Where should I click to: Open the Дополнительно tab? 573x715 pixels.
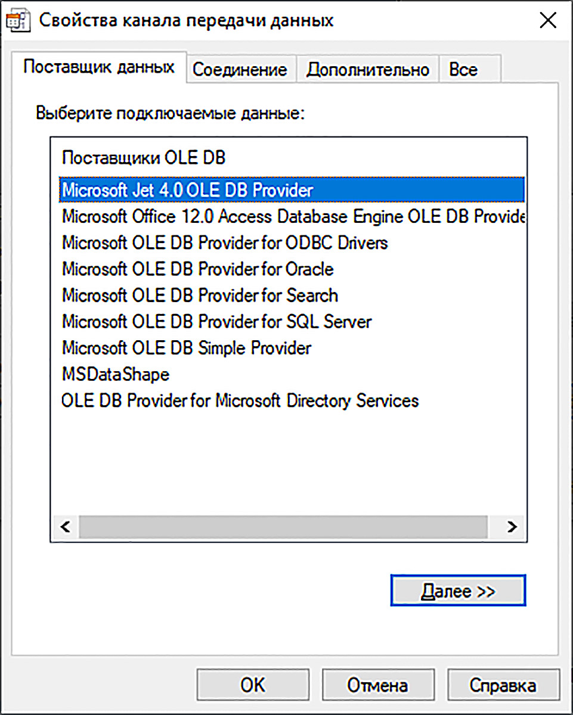click(367, 70)
